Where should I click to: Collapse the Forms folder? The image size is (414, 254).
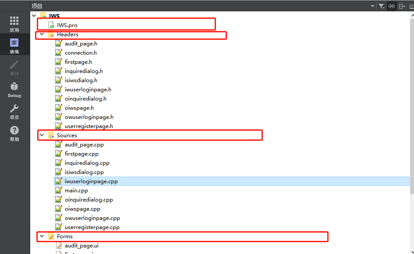tap(42, 236)
